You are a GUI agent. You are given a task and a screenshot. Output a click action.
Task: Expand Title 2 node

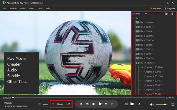[x=137, y=27]
